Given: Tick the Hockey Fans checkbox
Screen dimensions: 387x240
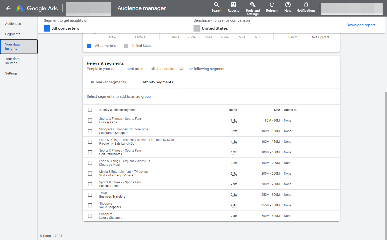Looking at the screenshot, I should point(90,121).
